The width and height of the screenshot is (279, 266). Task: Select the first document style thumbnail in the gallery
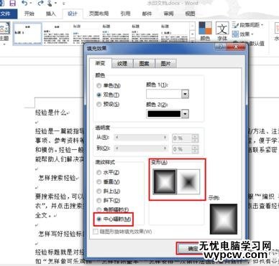27,34
